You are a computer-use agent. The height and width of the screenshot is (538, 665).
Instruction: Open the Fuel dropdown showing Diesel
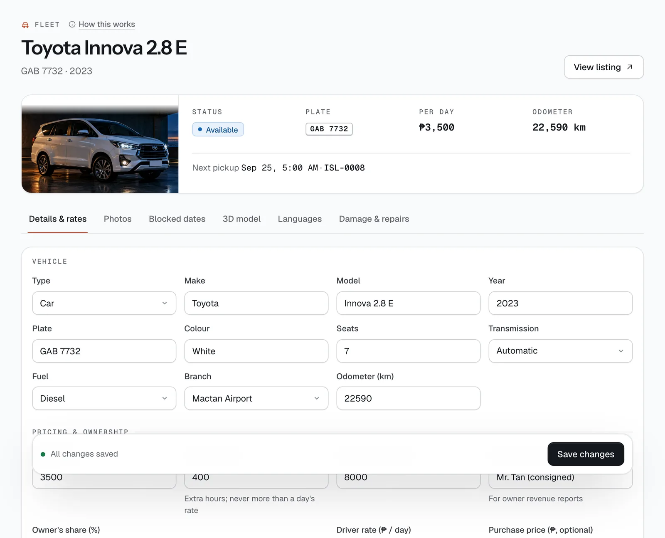(104, 398)
